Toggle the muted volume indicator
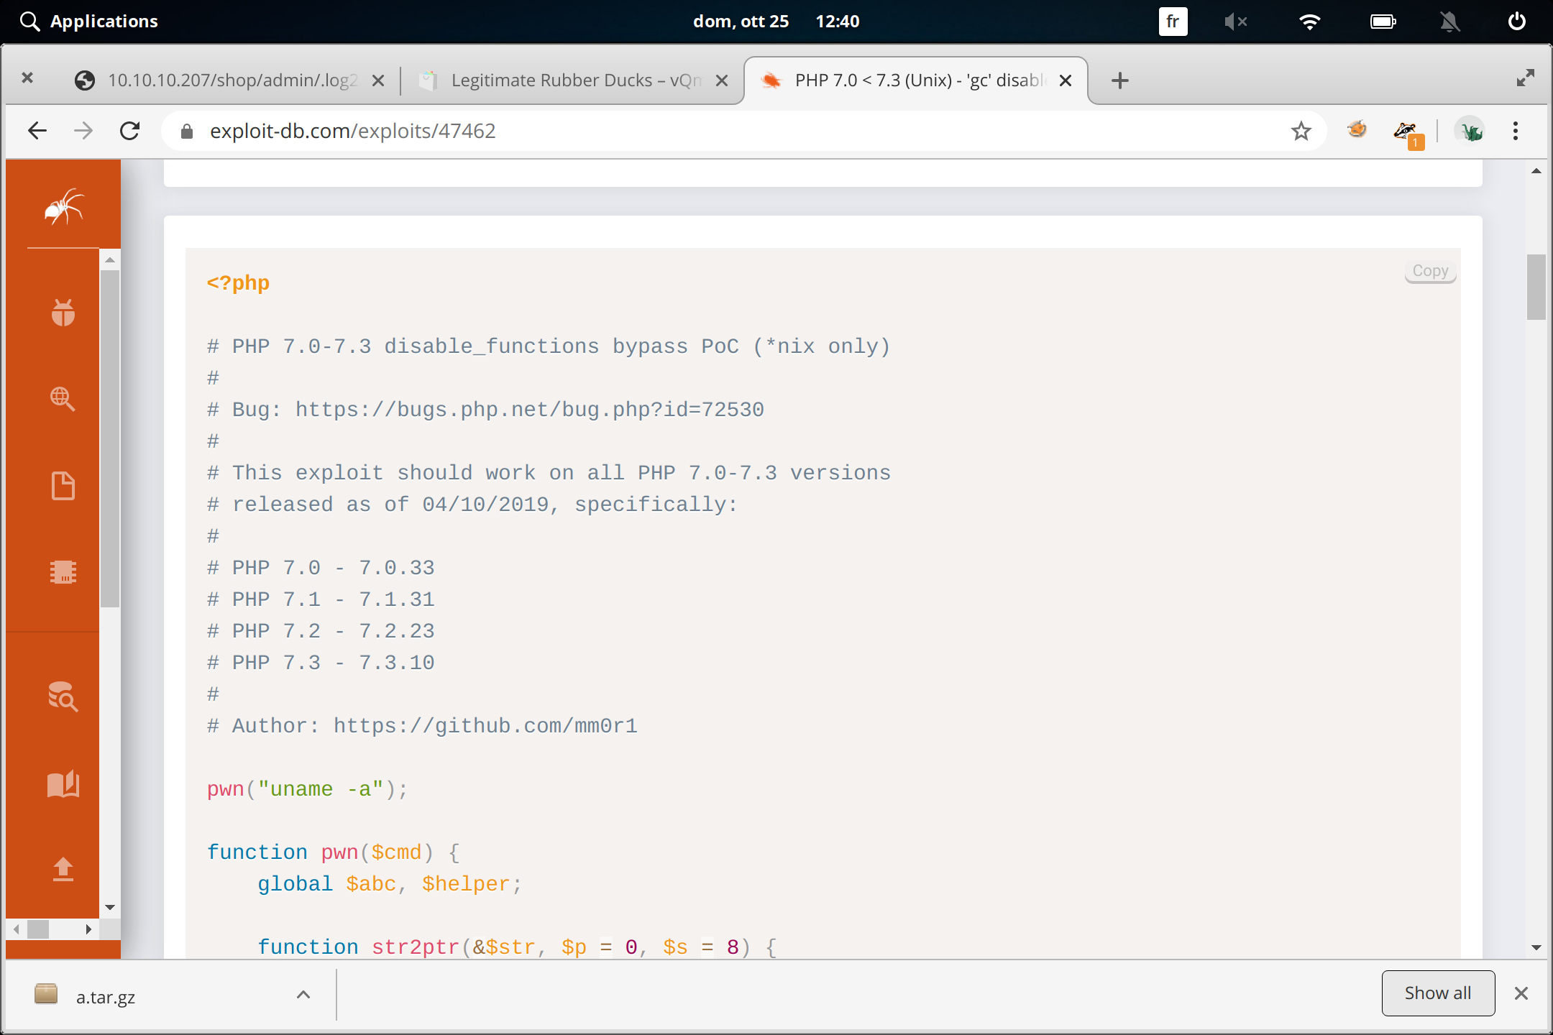Image resolution: width=1553 pixels, height=1035 pixels. [1235, 22]
